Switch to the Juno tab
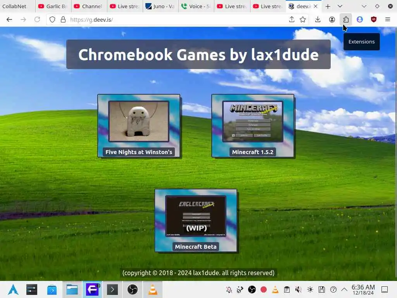 160,6
